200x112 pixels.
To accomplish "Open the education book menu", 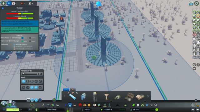I will click(x=95, y=105).
